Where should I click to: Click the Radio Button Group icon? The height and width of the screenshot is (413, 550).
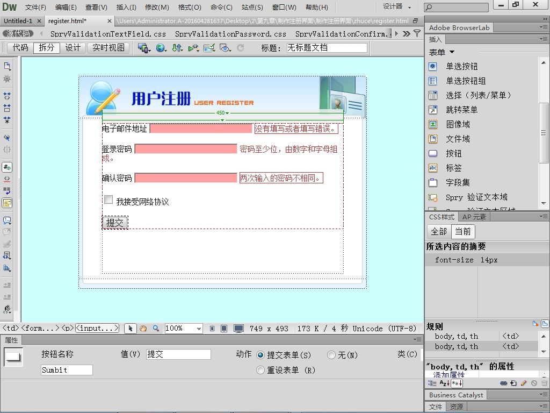point(433,81)
